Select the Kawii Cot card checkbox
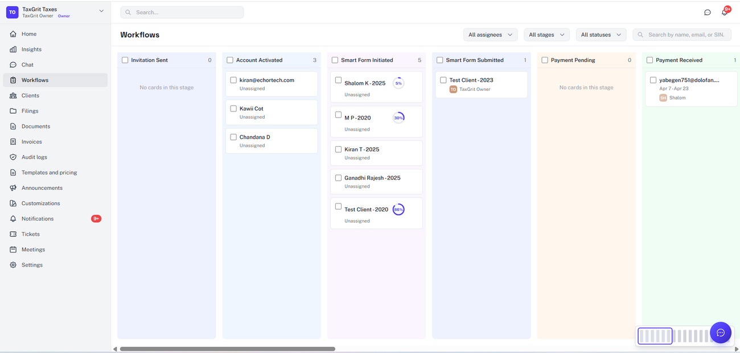Screen dimensions: 740x353 pyautogui.click(x=233, y=109)
